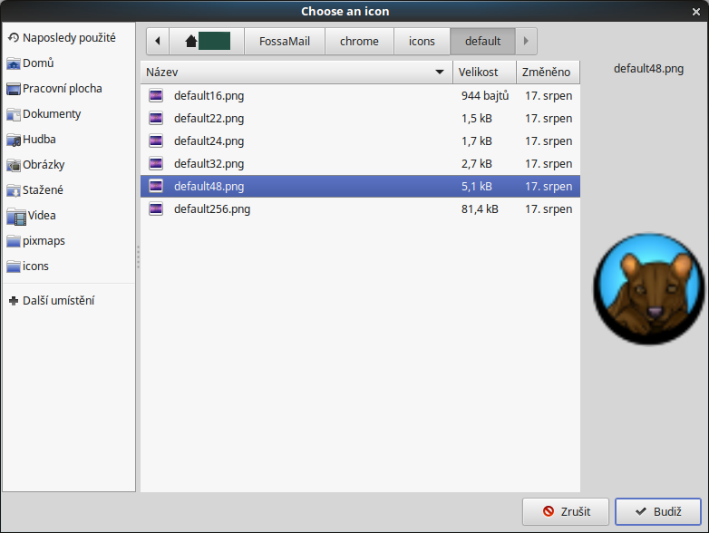
Task: Toggle sort order arrow in Název header
Action: pyautogui.click(x=439, y=72)
